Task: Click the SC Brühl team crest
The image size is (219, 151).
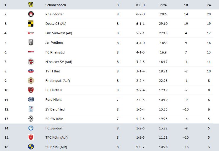Action: coord(31,147)
